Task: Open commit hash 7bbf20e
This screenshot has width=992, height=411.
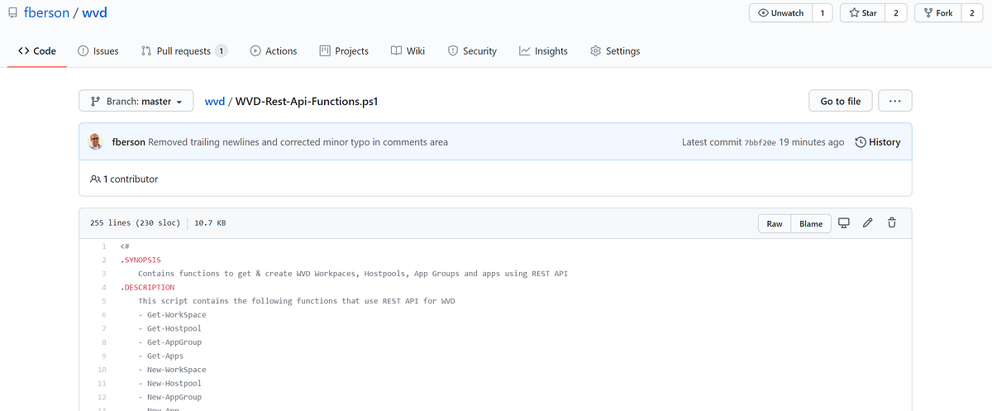Action: click(760, 142)
